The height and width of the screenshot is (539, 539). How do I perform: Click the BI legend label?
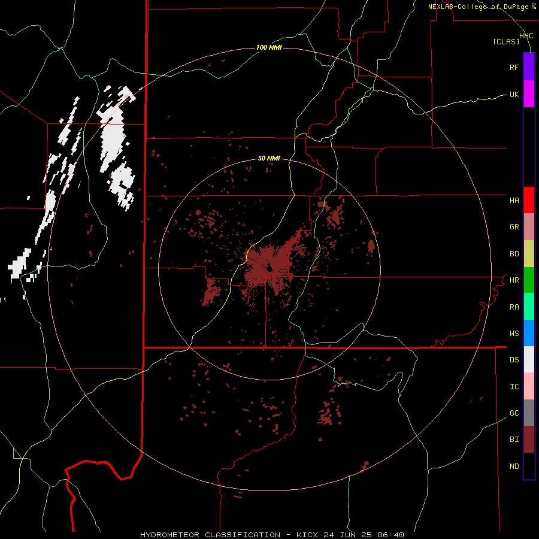514,440
